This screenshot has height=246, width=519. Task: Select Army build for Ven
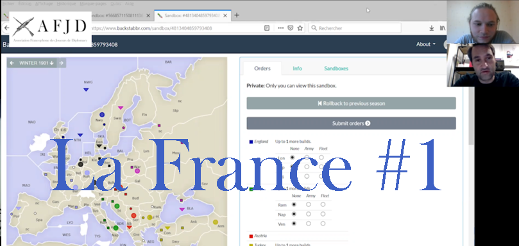(x=309, y=224)
